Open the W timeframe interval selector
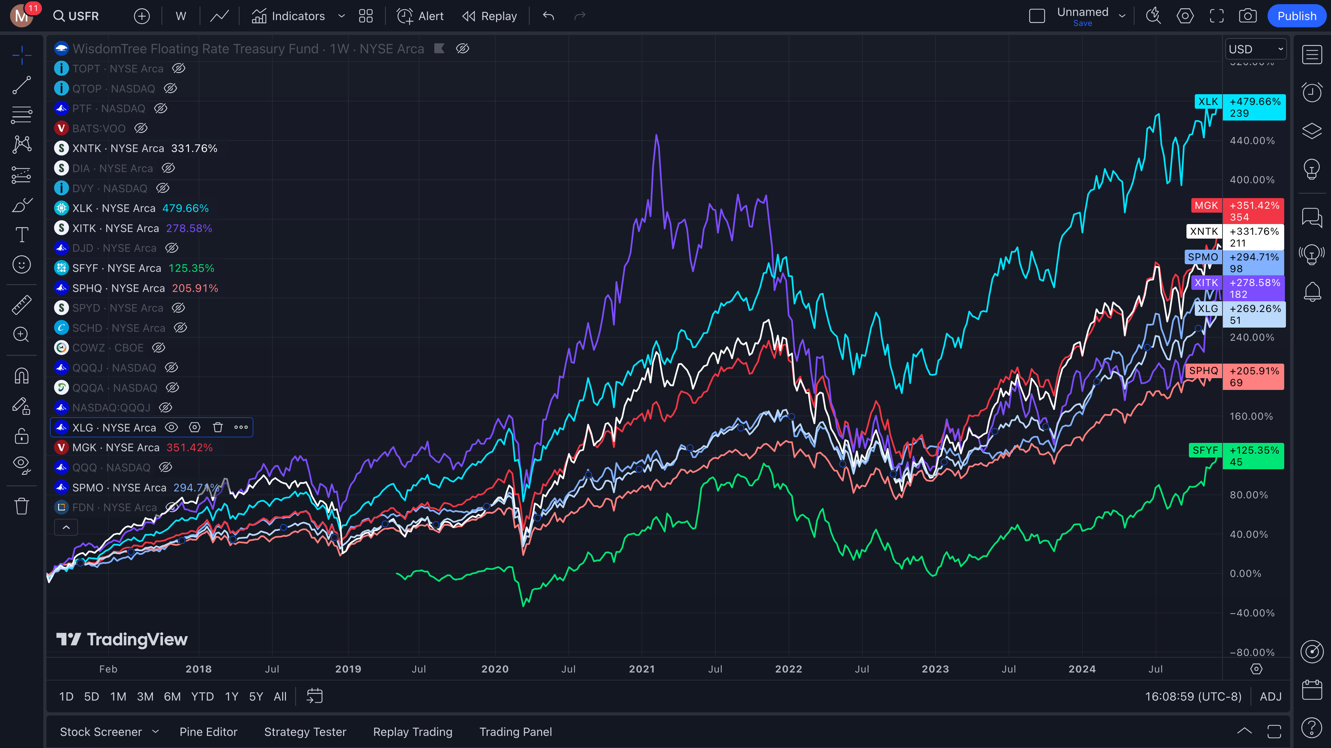Viewport: 1331px width, 748px height. 181,16
